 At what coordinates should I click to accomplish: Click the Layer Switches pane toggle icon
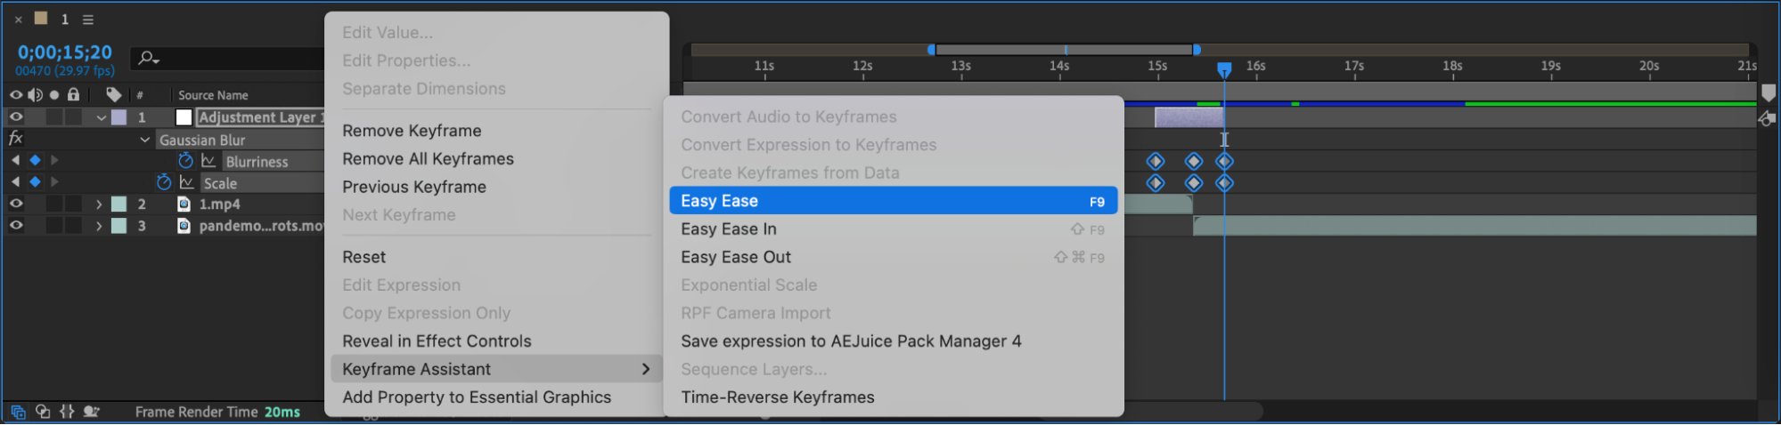(x=18, y=412)
